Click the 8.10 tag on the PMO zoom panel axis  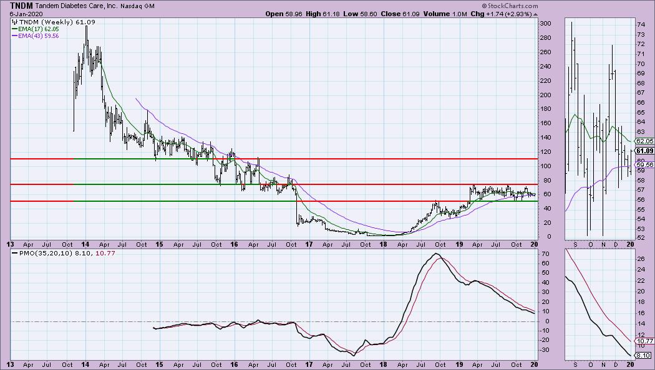click(x=644, y=356)
